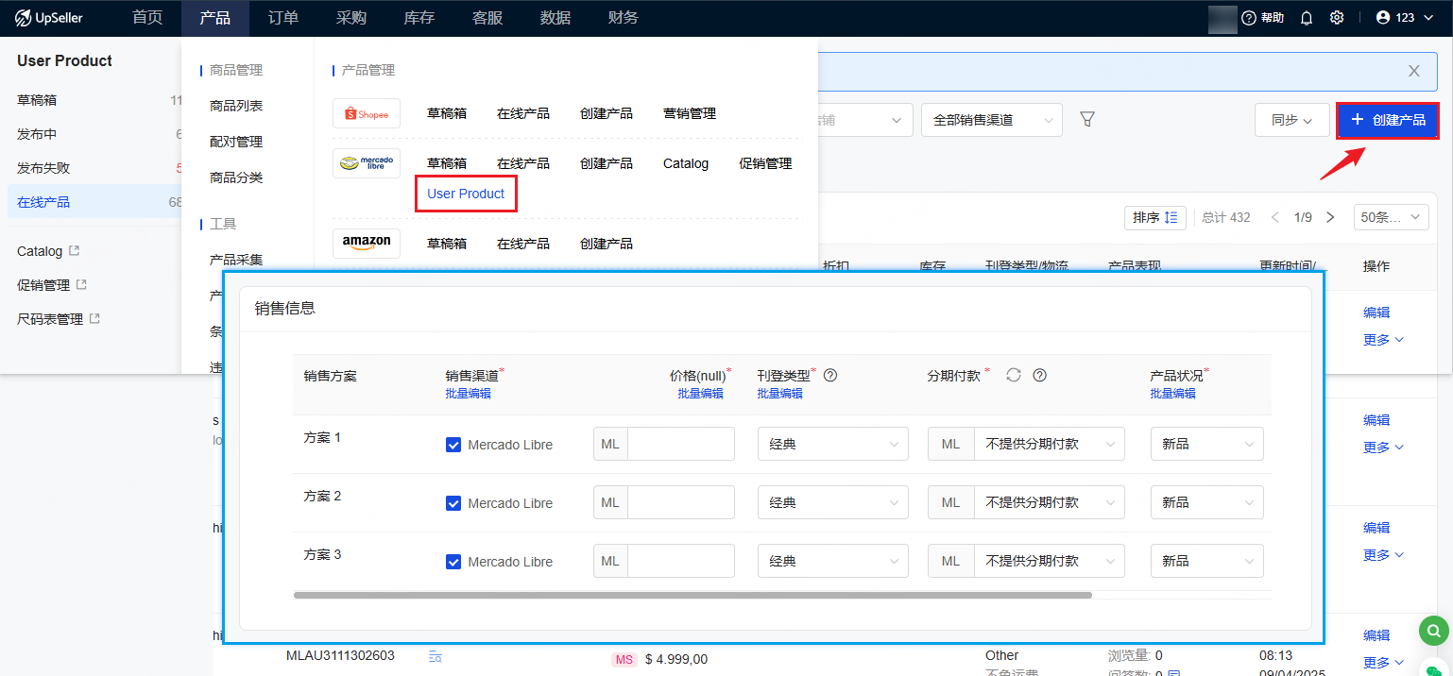This screenshot has width=1453, height=676.
Task: Click the price input for 方案 2
Action: (681, 502)
